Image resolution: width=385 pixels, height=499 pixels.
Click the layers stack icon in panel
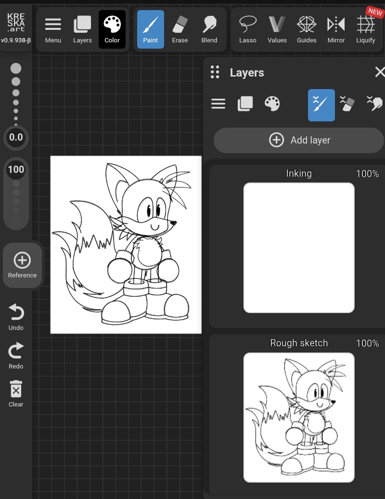pyautogui.click(x=245, y=104)
